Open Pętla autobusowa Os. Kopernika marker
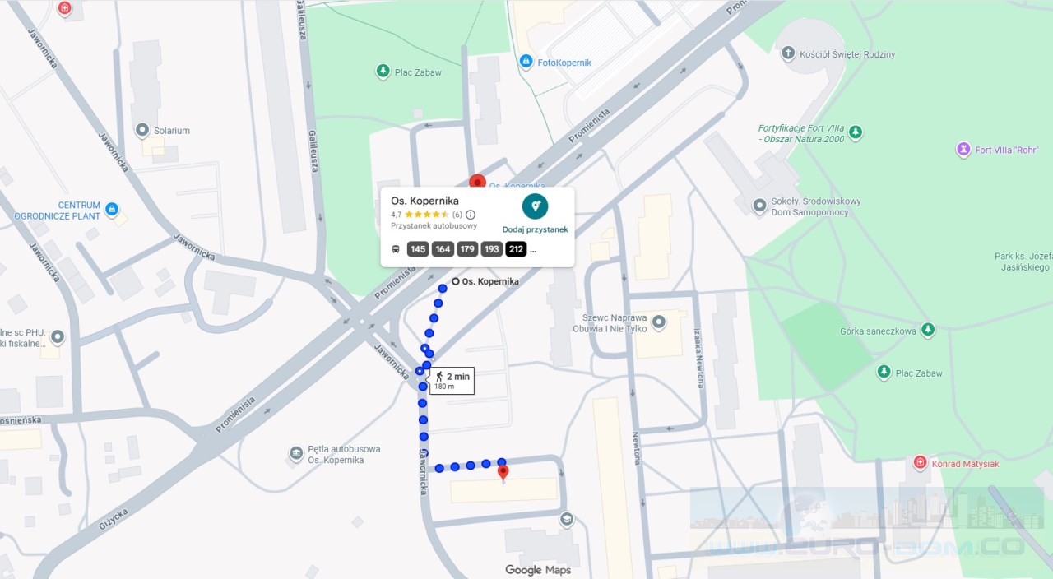 pyautogui.click(x=296, y=454)
